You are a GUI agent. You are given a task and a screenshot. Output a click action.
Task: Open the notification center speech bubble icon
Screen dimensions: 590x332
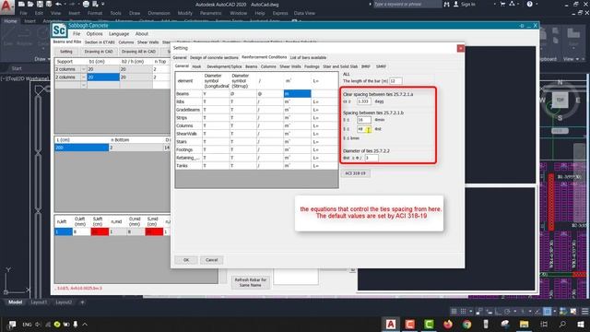click(x=12, y=324)
